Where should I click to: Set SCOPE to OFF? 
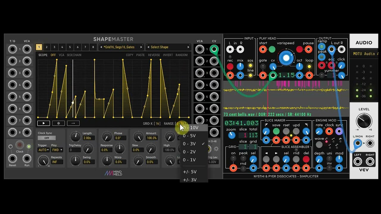(x=53, y=55)
